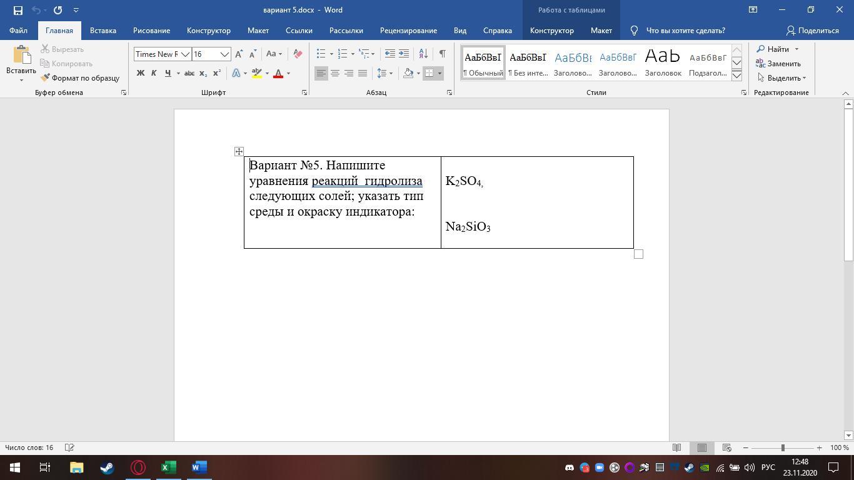The height and width of the screenshot is (480, 854).
Task: Open the Вставка ribbon tab
Action: tap(103, 31)
